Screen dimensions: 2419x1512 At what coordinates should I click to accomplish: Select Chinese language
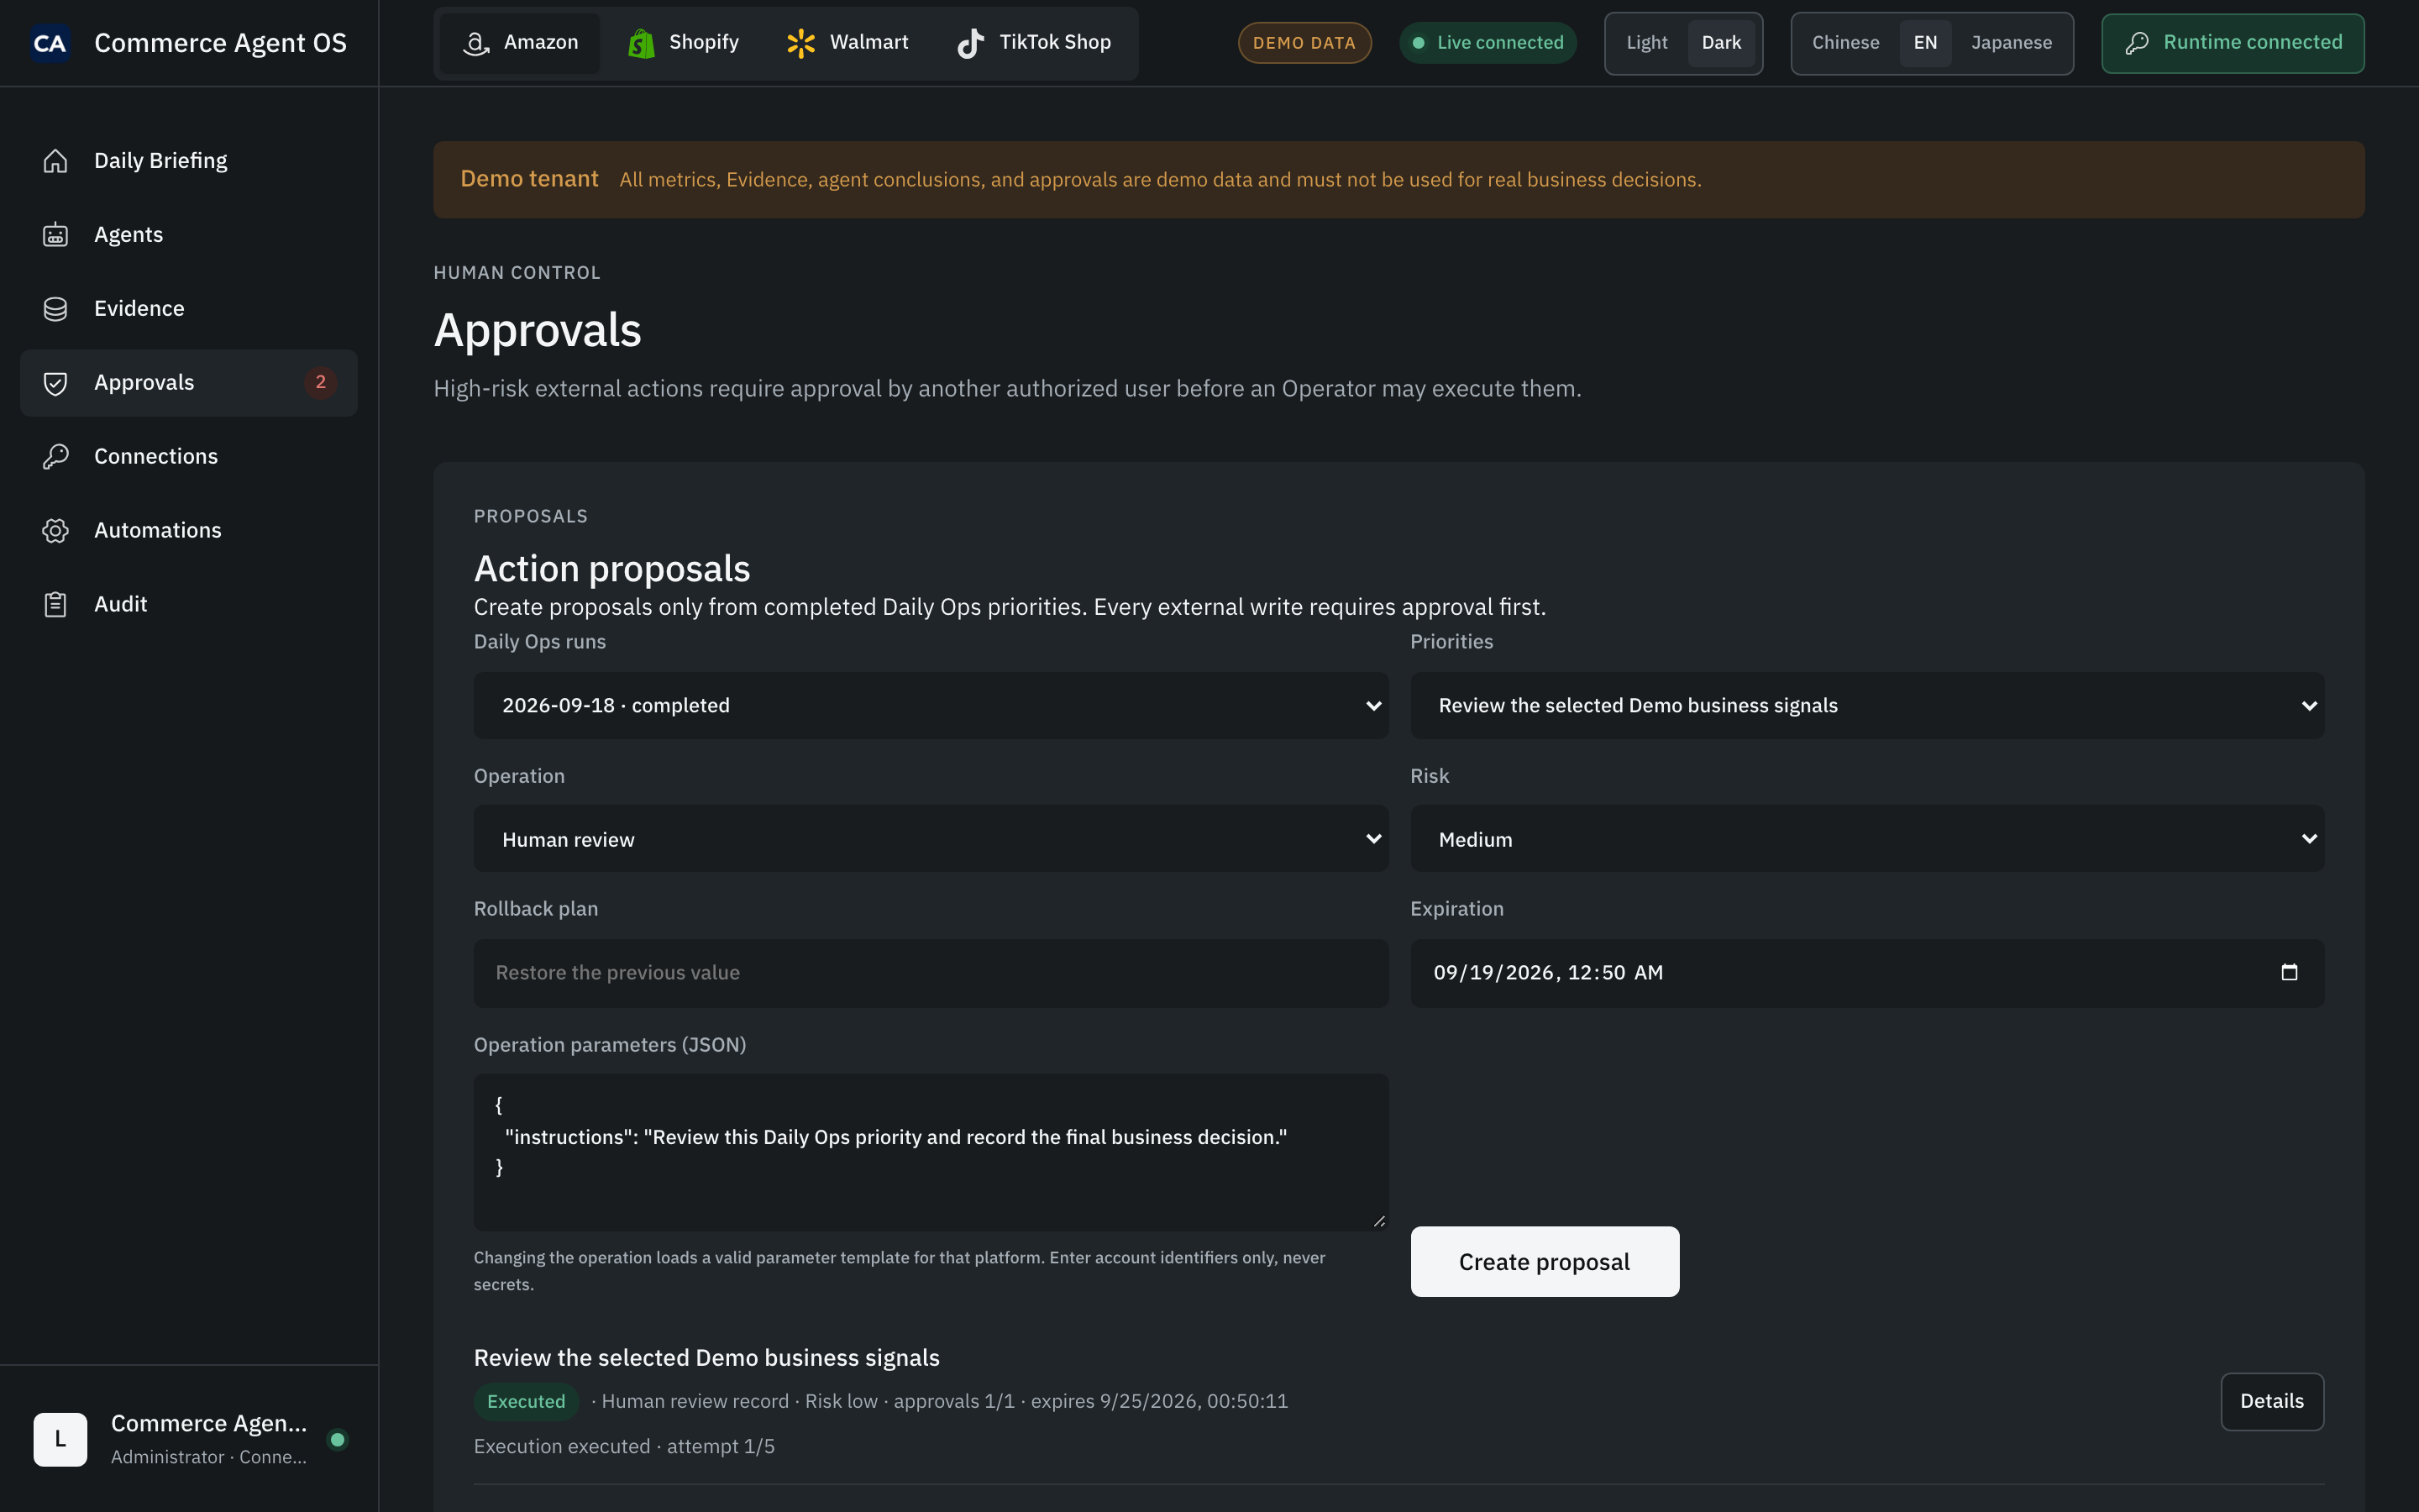click(1845, 43)
